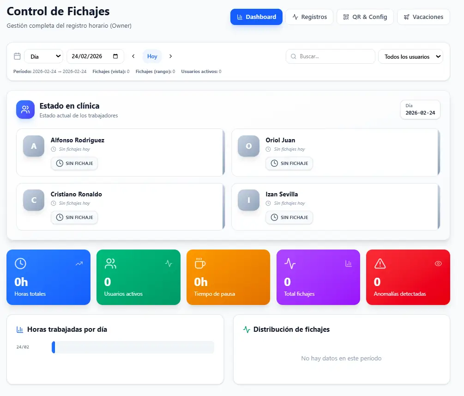Image resolution: width=464 pixels, height=396 pixels.
Task: Open the Día period dropdown
Action: click(x=44, y=56)
